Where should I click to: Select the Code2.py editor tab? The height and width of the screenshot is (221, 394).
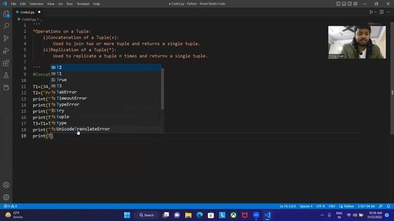point(27,12)
